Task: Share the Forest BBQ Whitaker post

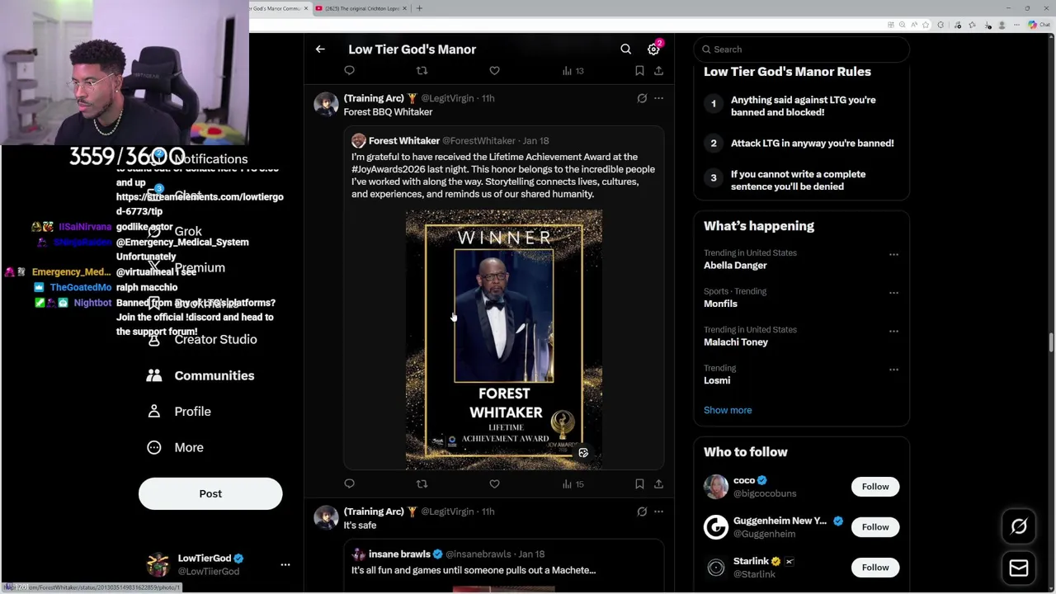Action: pos(658,484)
